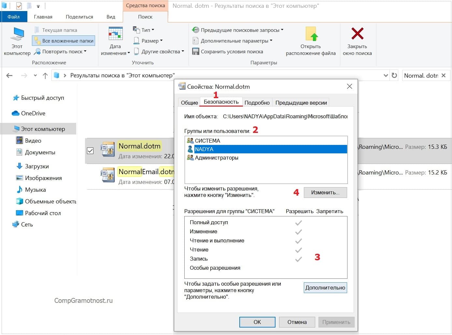Viewport: 452px width, 335px height.
Task: Click the refresh arrow beside address bar
Action: coord(394,75)
